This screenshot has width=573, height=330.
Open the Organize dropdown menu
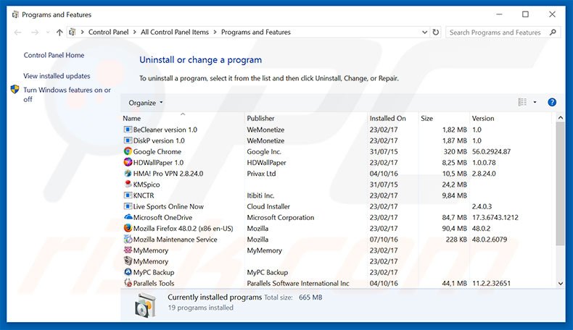(x=146, y=103)
